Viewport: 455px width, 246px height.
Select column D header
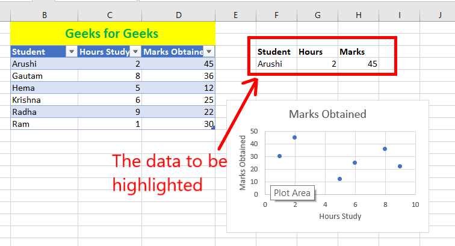point(179,15)
